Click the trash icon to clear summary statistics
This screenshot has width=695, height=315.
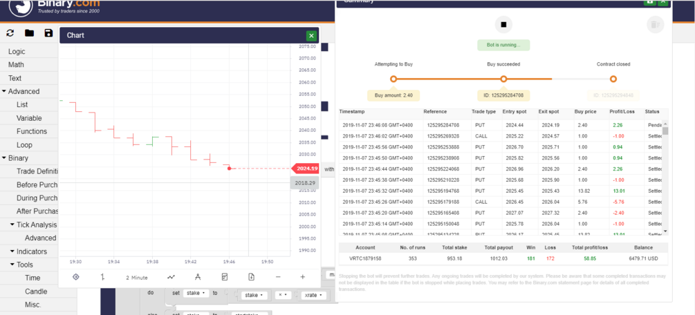655,25
